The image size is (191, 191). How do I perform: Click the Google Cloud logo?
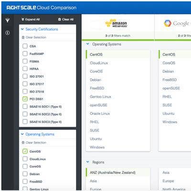(x=177, y=23)
